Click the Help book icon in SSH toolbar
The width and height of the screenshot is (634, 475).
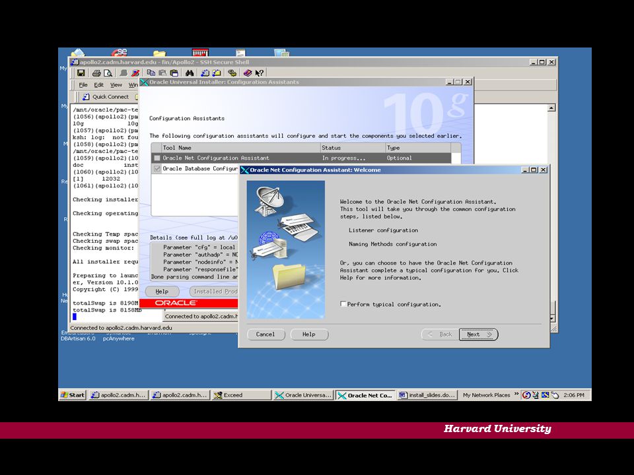coord(248,73)
